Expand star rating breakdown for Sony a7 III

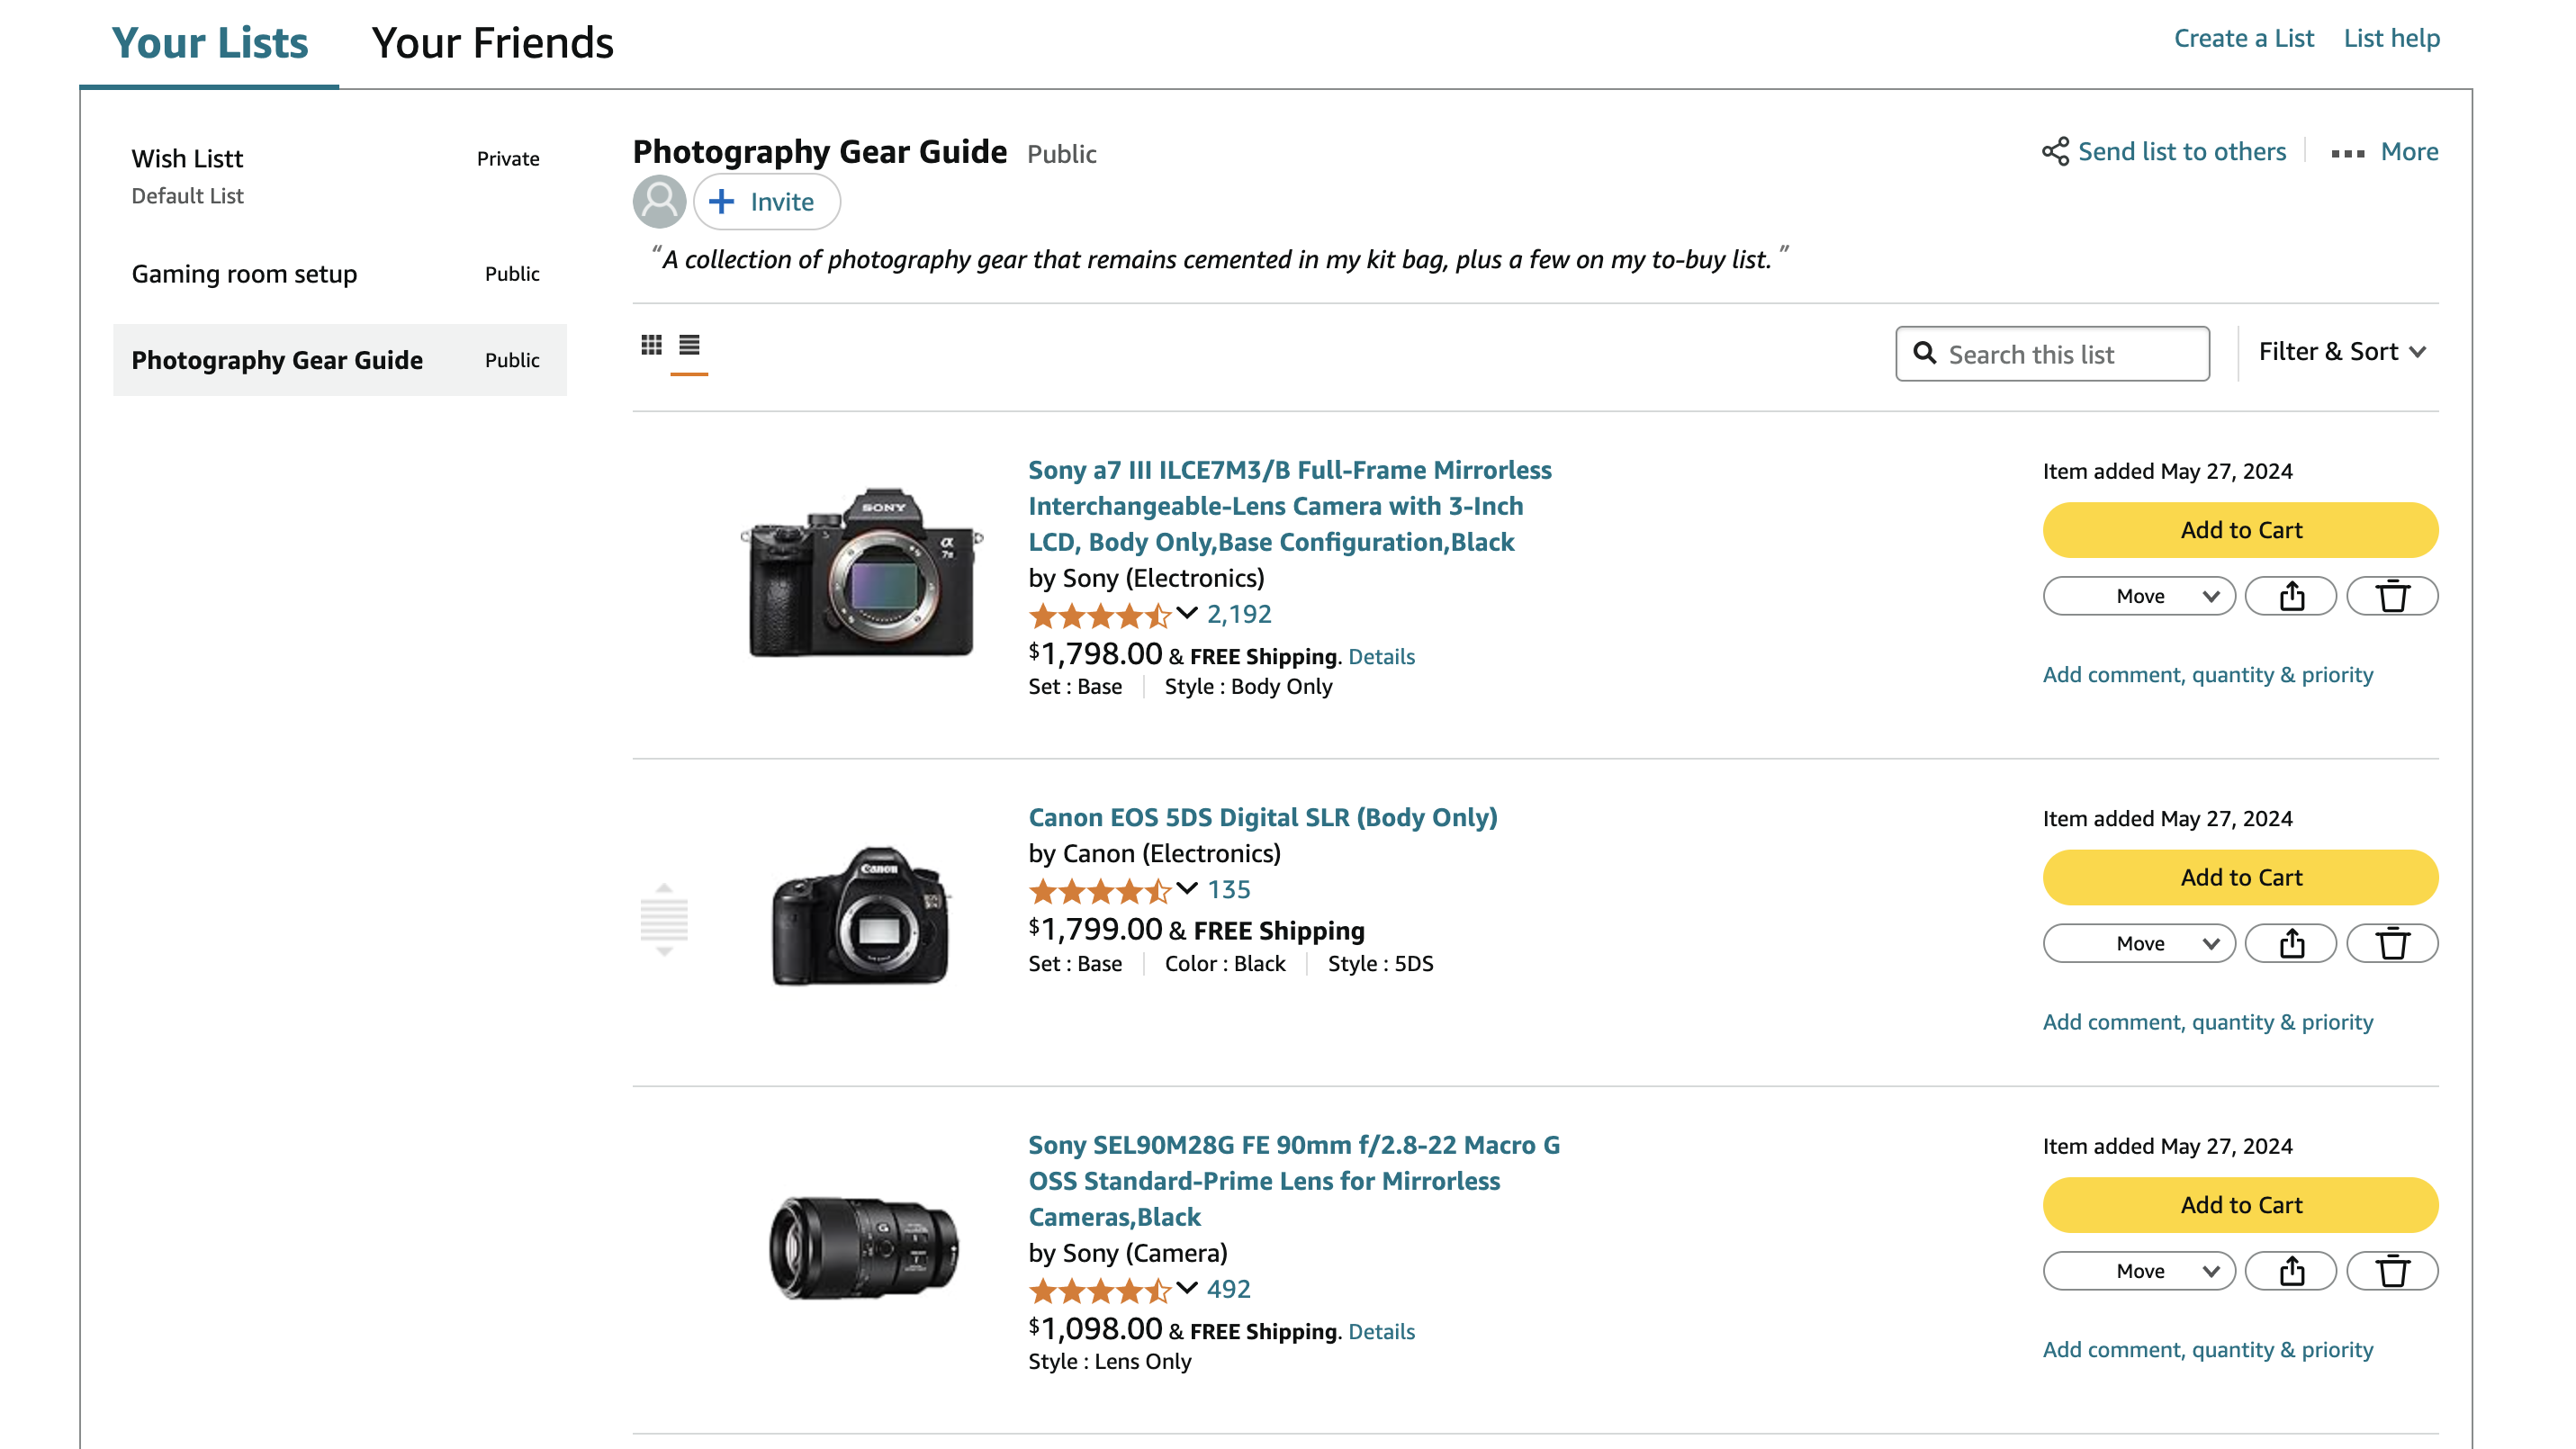pyautogui.click(x=1187, y=613)
